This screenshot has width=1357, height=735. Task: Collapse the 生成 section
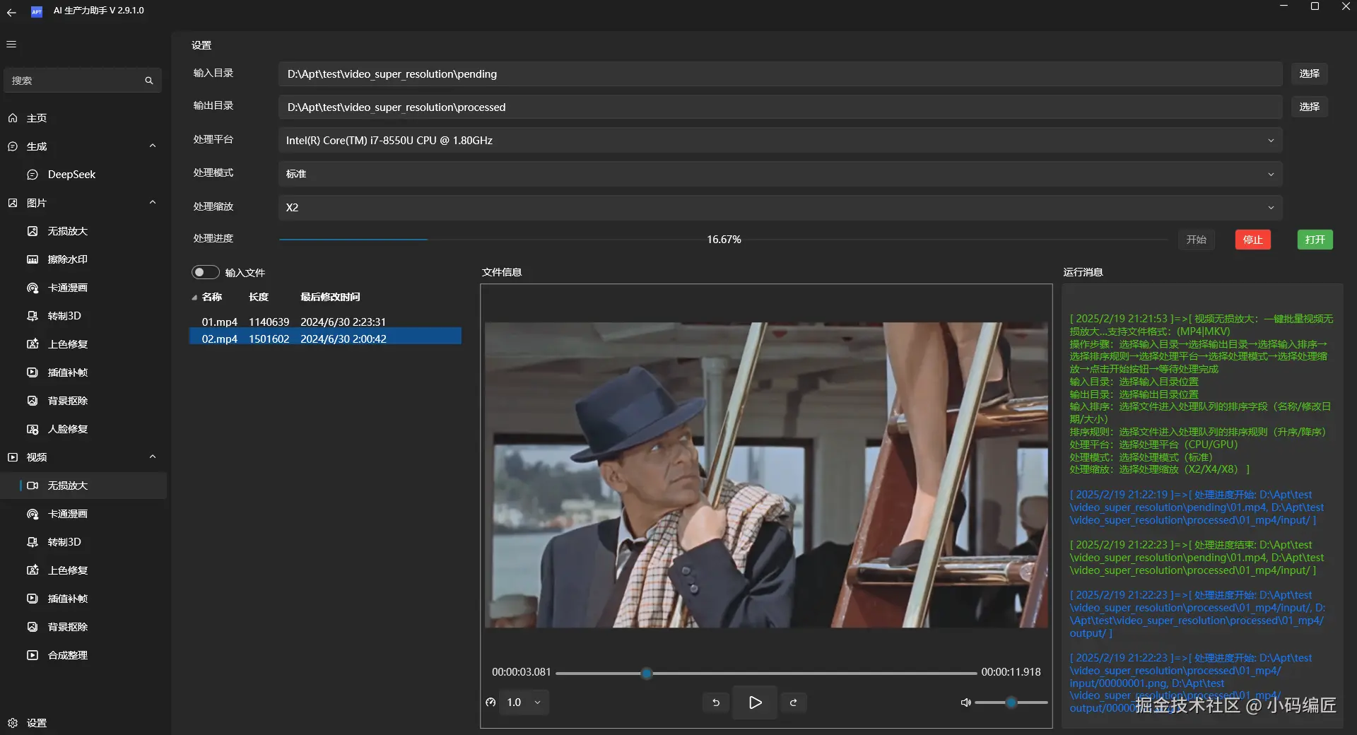point(153,146)
